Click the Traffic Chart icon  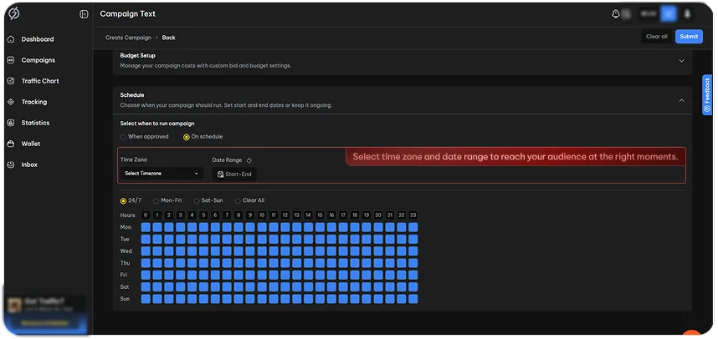pyautogui.click(x=12, y=81)
